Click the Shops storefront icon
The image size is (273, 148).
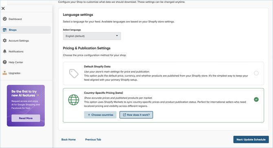point(5,30)
